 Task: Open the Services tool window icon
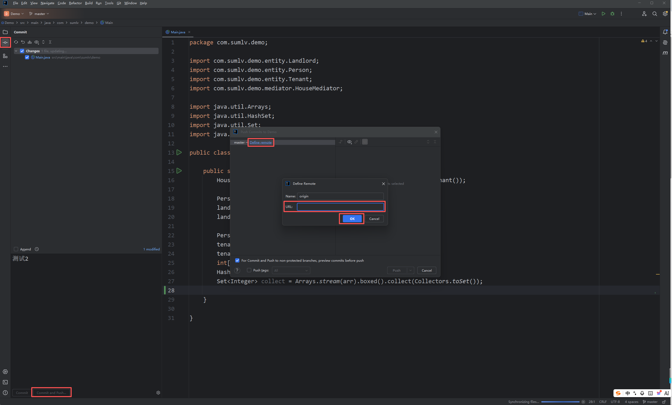point(5,372)
